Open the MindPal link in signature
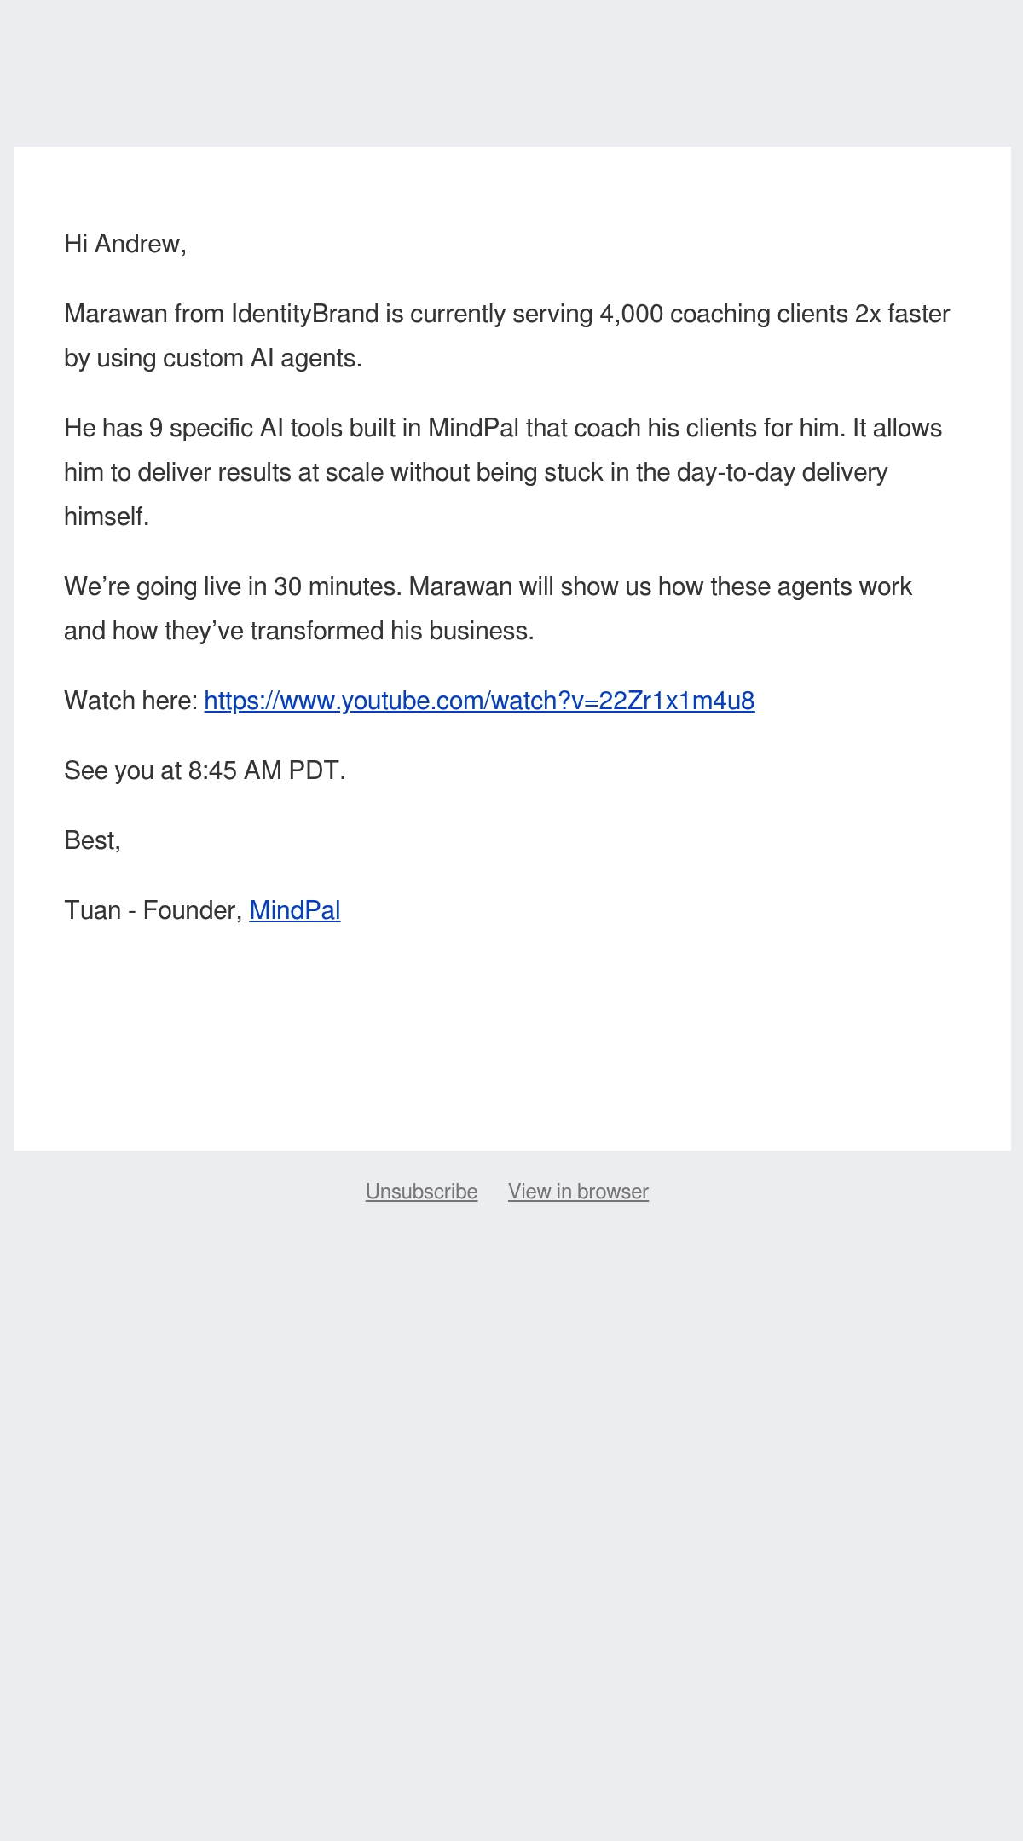1023x1841 pixels. pyautogui.click(x=295, y=910)
